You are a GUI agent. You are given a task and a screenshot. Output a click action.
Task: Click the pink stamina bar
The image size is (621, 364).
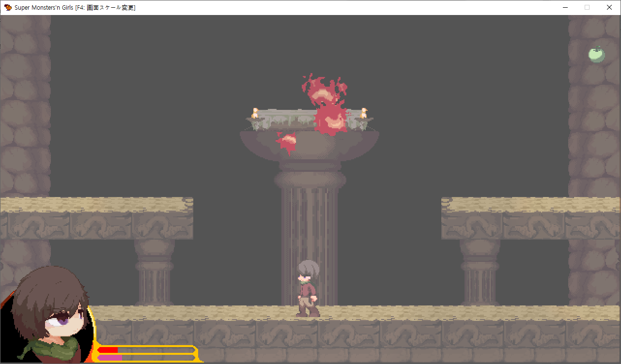pyautogui.click(x=110, y=358)
